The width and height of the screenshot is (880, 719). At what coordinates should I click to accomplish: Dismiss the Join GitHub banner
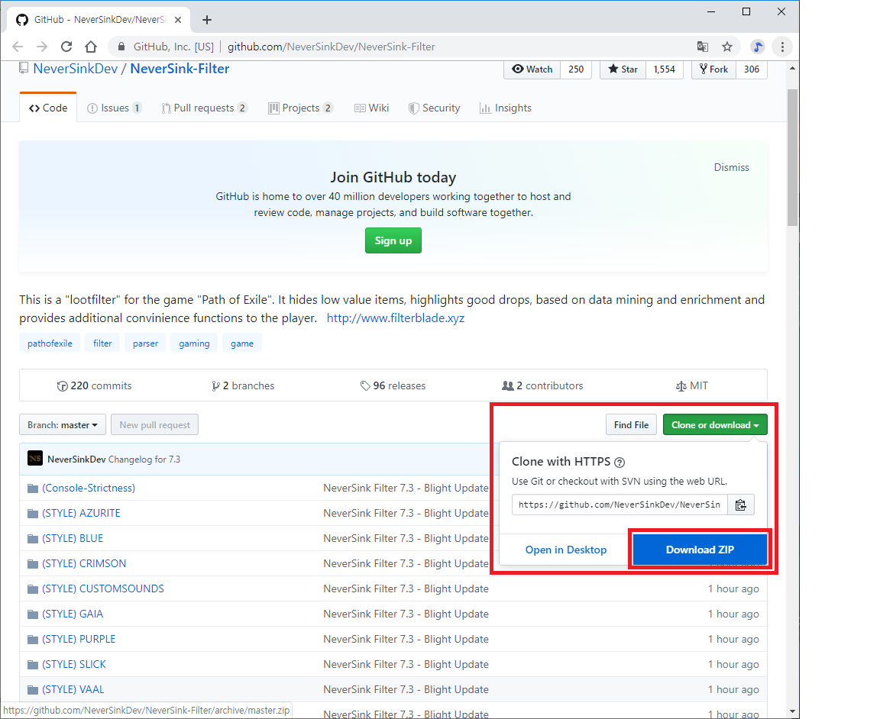(x=731, y=167)
